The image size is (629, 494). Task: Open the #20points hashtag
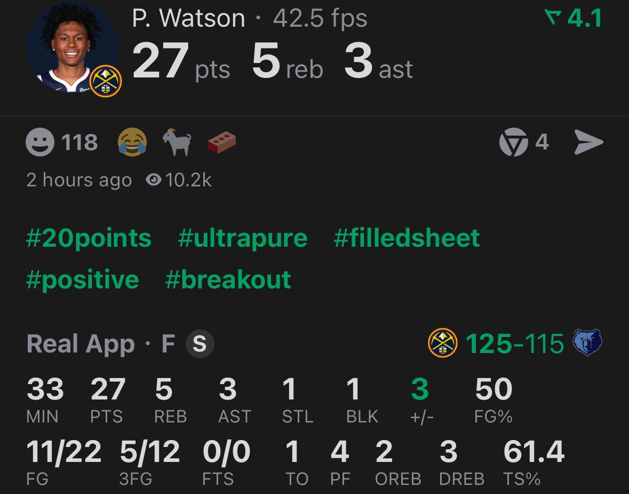tap(89, 238)
